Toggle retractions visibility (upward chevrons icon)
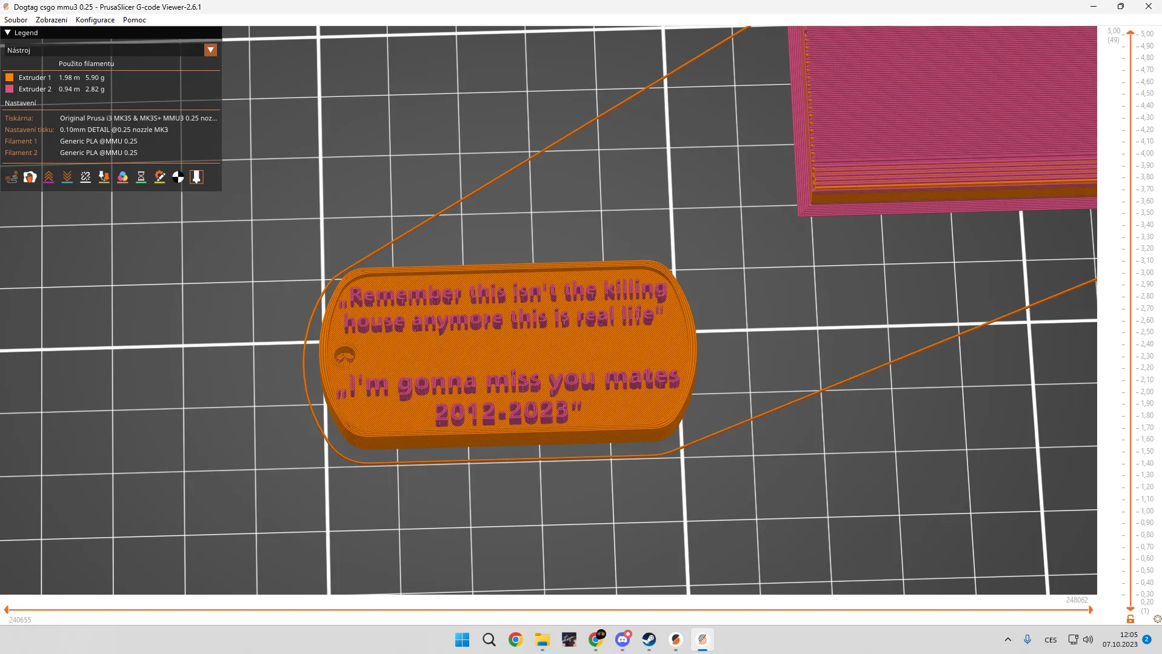Viewport: 1162px width, 654px height. 48,177
